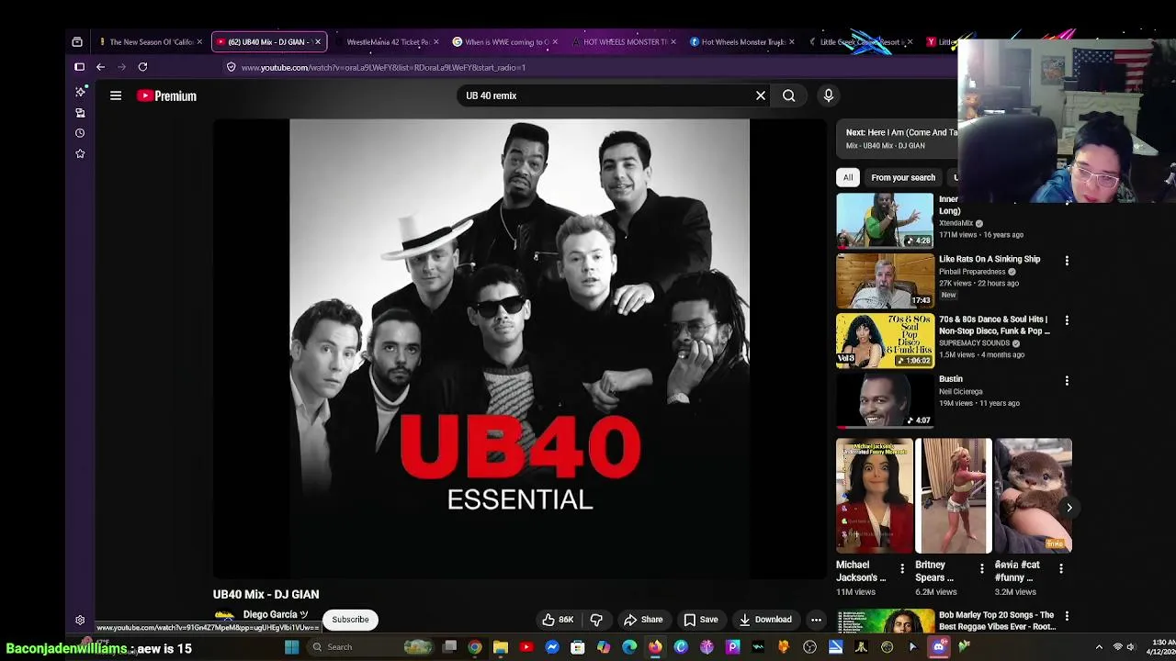The width and height of the screenshot is (1176, 661).
Task: Open options for Bustin video
Action: coord(1067,380)
